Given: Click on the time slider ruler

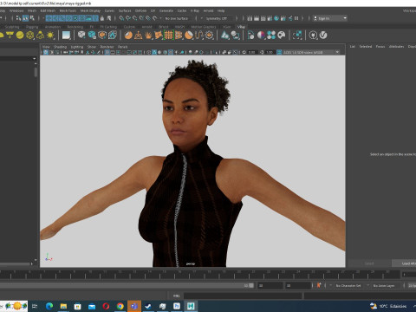Looking at the screenshot, I should coord(199,275).
